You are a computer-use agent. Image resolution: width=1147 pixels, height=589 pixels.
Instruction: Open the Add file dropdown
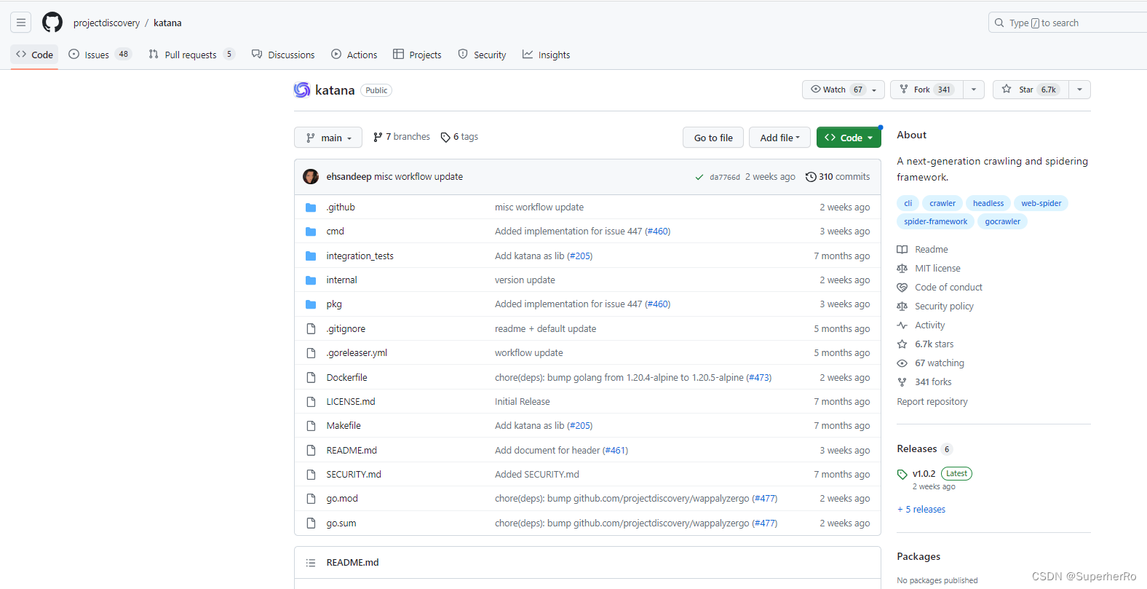pos(780,138)
